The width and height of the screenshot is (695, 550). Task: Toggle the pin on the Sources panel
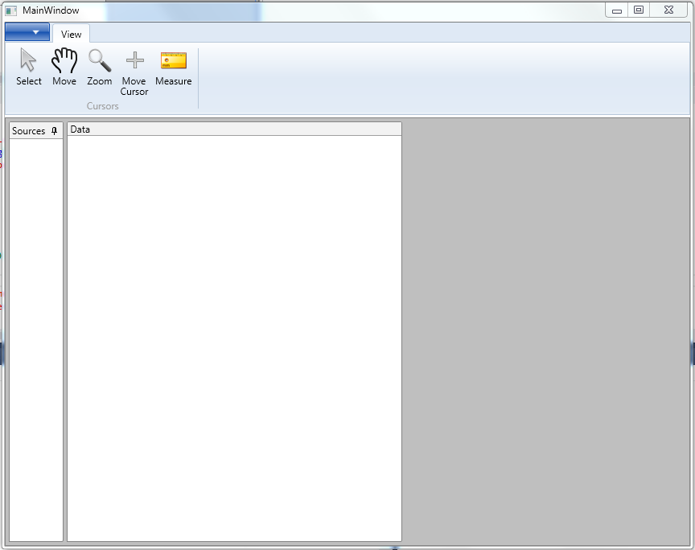pyautogui.click(x=54, y=131)
